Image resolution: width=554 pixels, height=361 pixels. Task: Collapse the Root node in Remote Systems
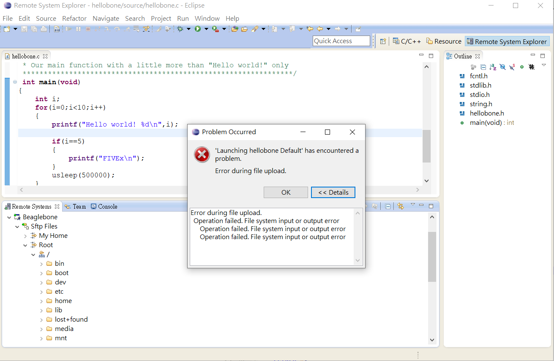[x=25, y=245]
